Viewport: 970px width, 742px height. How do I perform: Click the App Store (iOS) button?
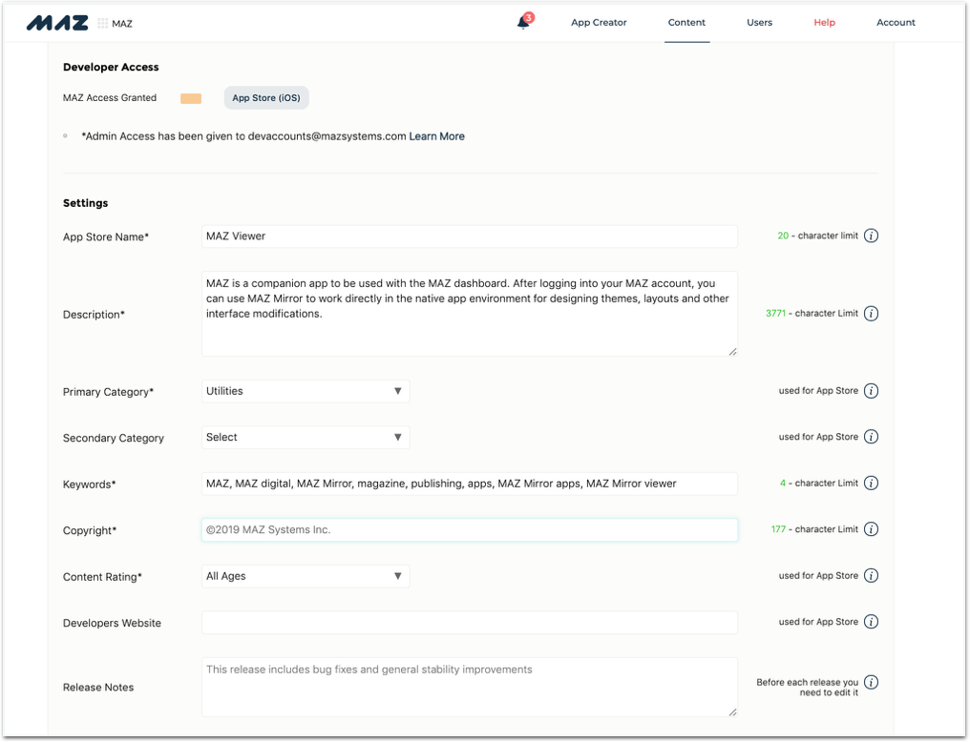click(266, 98)
